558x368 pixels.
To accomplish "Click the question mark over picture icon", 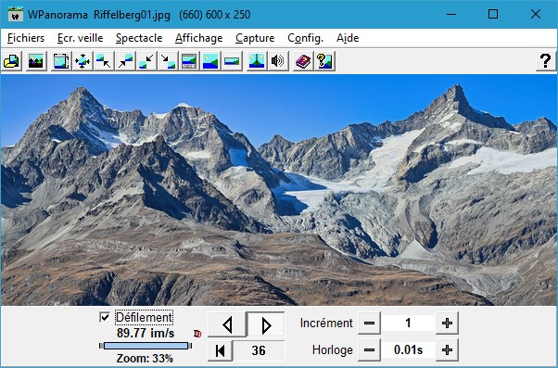I will pos(324,61).
